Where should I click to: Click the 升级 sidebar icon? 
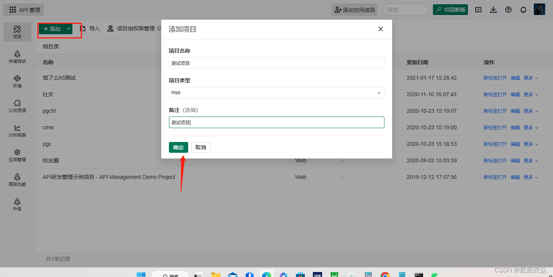[x=17, y=204]
